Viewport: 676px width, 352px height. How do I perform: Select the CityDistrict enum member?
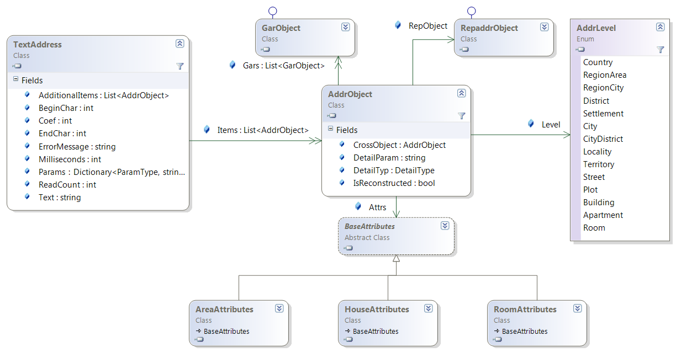[603, 139]
